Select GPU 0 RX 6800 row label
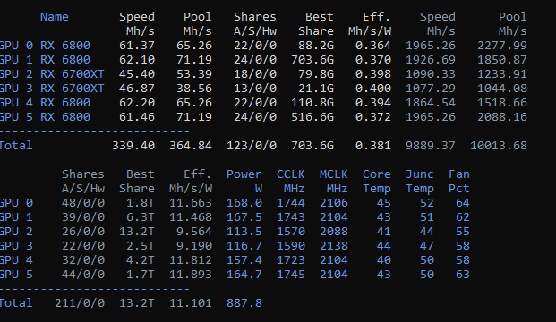 tap(45, 46)
